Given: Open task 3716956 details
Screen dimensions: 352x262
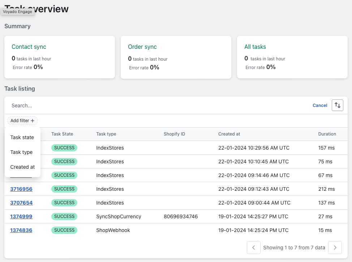Looking at the screenshot, I should tap(21, 189).
